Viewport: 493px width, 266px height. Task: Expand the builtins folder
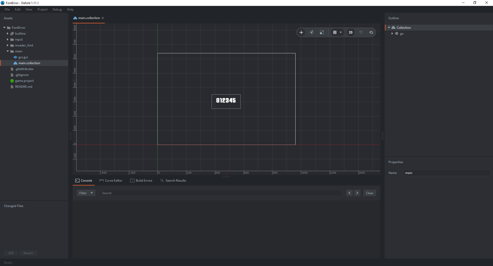(x=8, y=34)
